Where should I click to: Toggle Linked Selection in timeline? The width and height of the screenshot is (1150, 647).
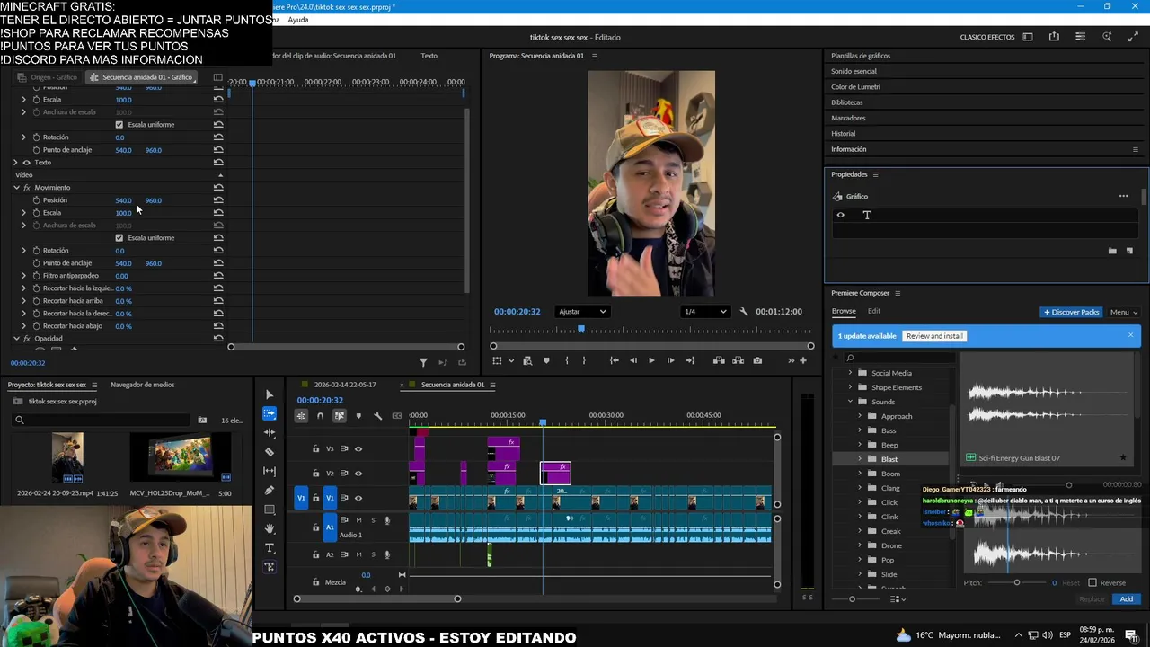(339, 416)
